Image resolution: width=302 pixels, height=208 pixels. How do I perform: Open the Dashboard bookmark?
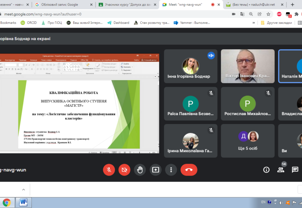pyautogui.click(x=118, y=23)
